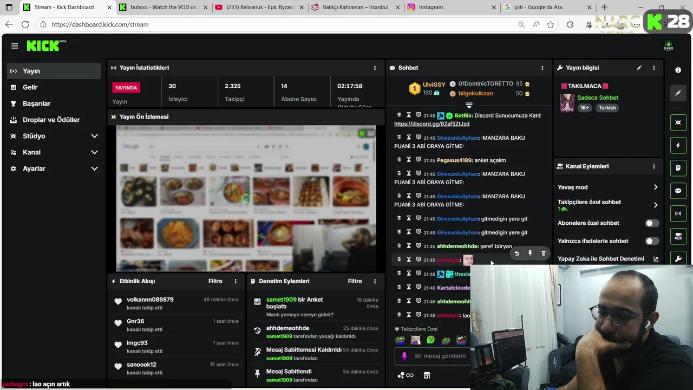Screen dimensions: 693x390
Task: Open the hamburger navigation menu
Action: pos(15,46)
